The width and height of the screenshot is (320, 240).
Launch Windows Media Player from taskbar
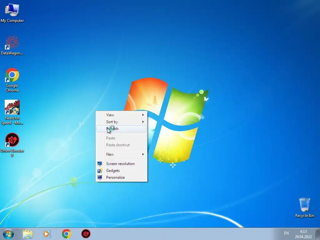(x=47, y=234)
